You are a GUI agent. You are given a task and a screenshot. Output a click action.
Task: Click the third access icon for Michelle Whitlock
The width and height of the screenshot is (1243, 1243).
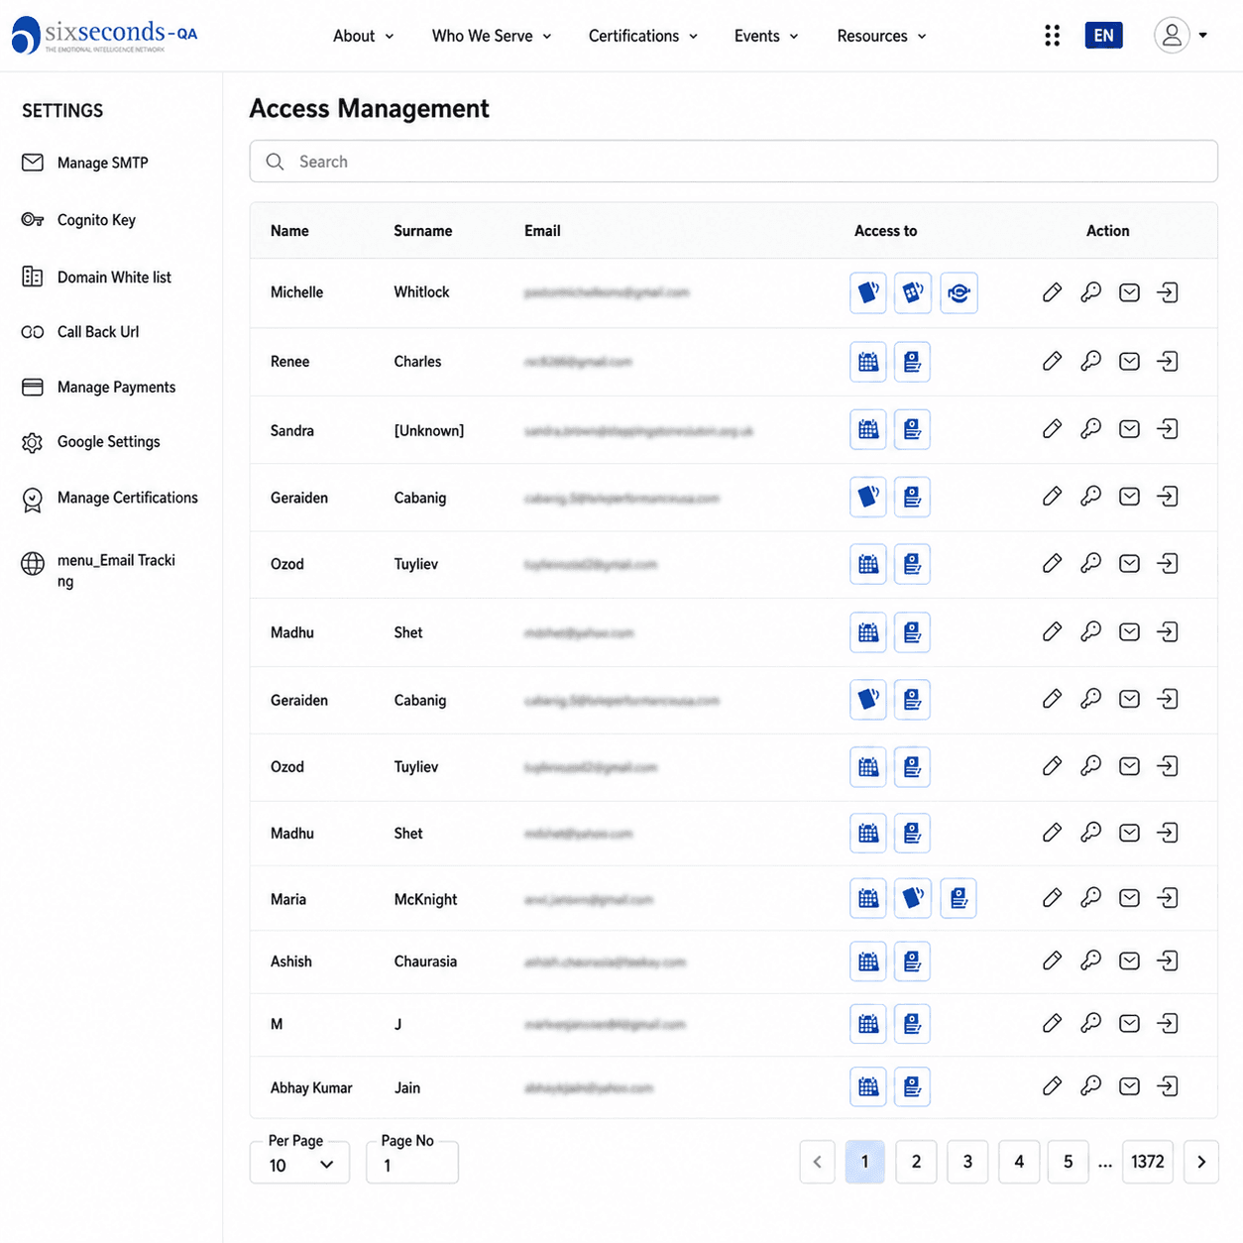tap(959, 292)
